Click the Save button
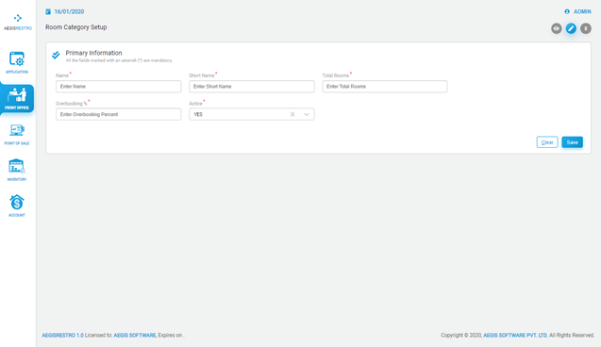The width and height of the screenshot is (601, 347). coord(573,142)
